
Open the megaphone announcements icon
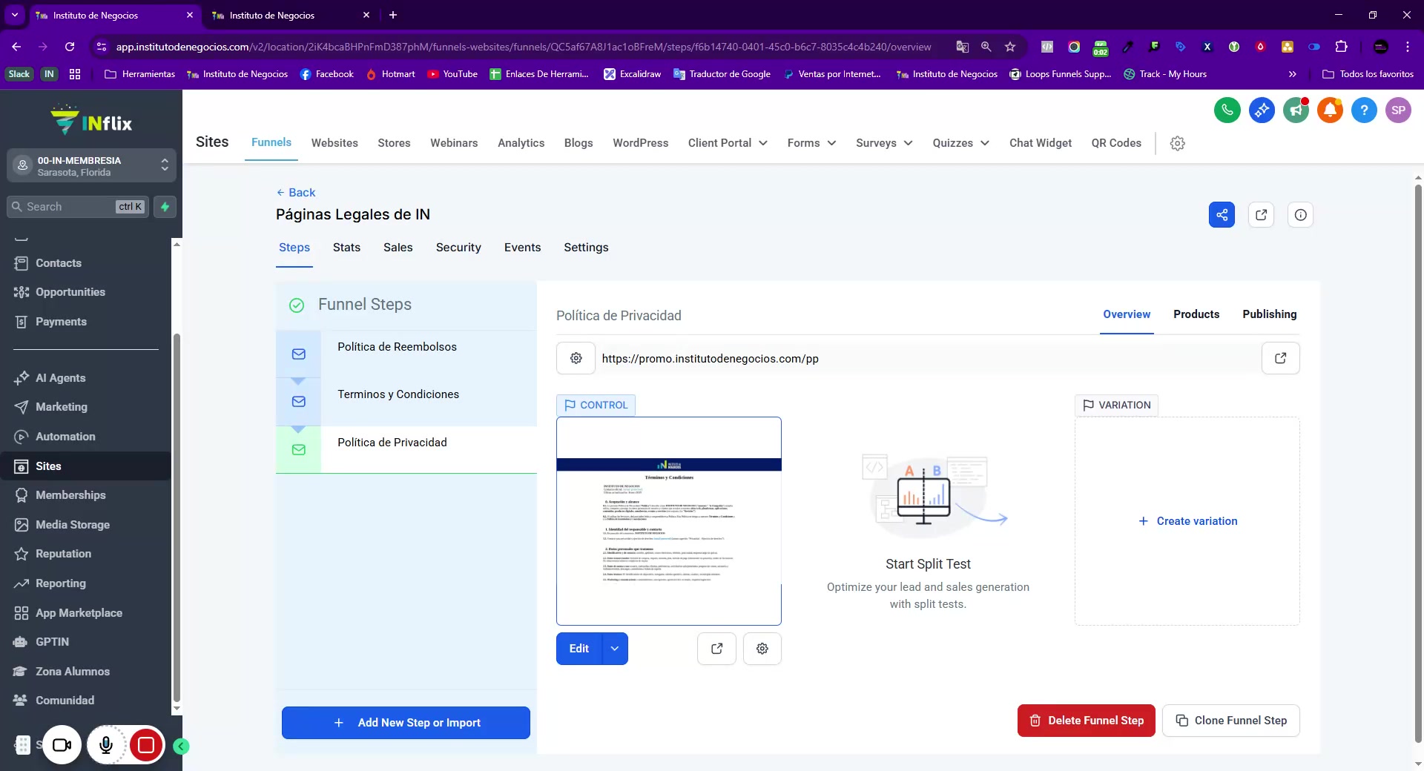1296,110
